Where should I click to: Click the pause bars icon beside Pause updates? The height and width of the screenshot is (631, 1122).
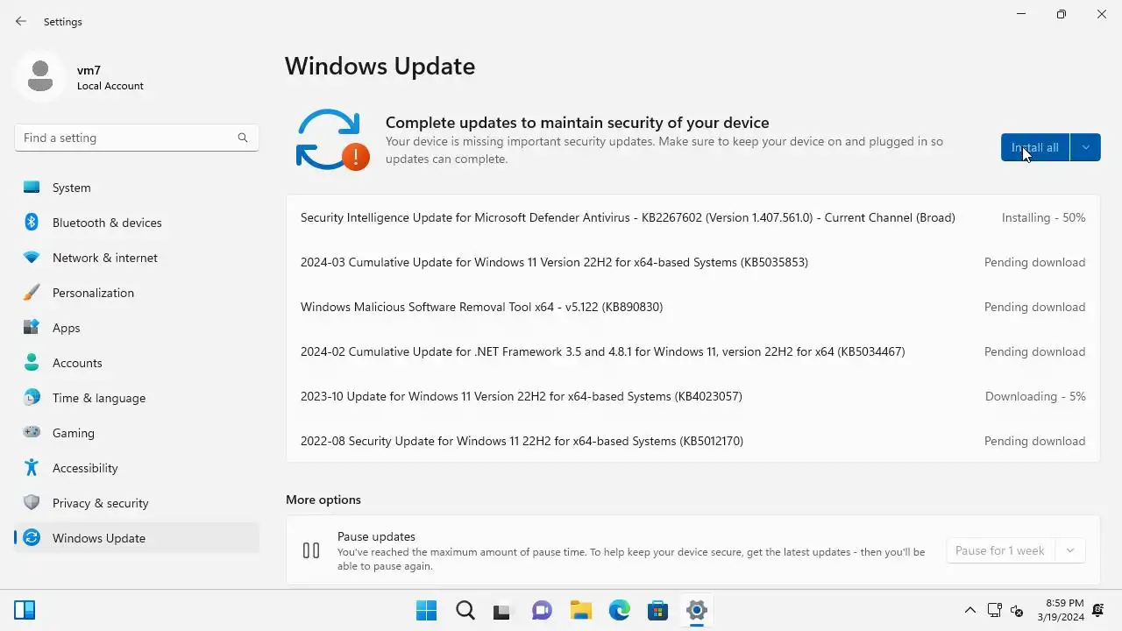311,550
